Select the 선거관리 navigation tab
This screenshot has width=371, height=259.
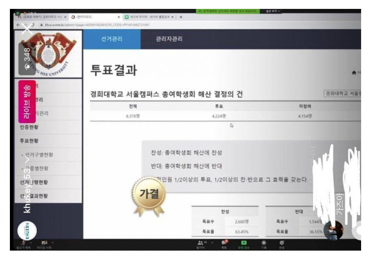coord(112,39)
